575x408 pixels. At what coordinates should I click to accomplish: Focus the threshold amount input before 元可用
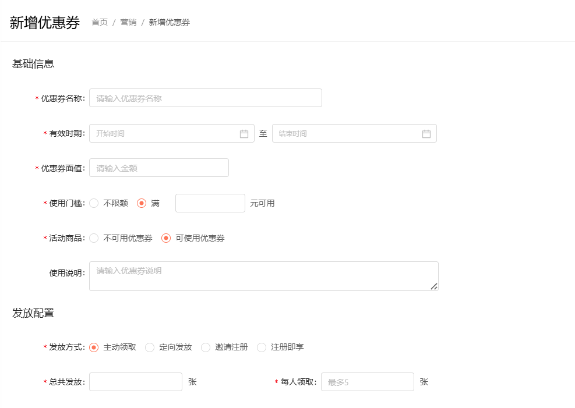(x=210, y=203)
